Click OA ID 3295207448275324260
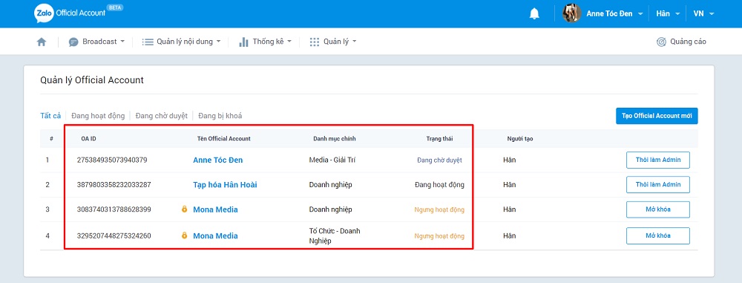The width and height of the screenshot is (742, 283). [x=114, y=235]
